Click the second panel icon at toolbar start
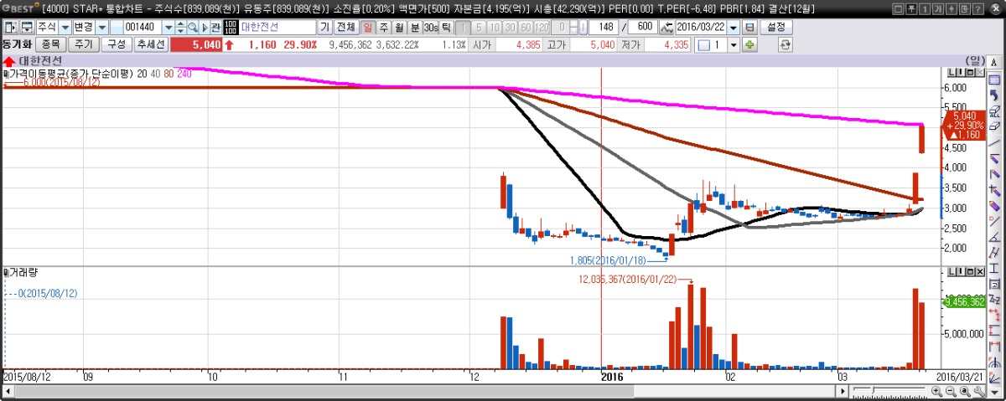The image size is (1006, 401). [28, 27]
